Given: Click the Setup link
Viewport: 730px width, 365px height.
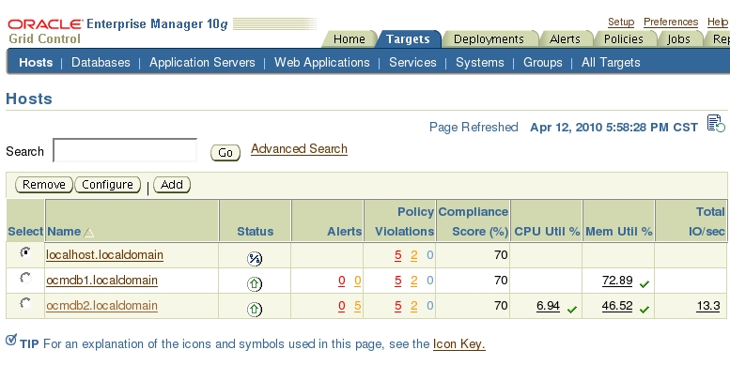Looking at the screenshot, I should click(621, 22).
